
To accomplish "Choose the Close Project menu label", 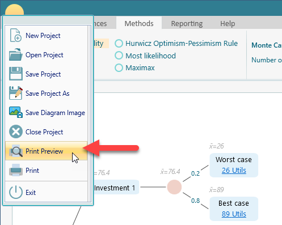I will pyautogui.click(x=44, y=132).
